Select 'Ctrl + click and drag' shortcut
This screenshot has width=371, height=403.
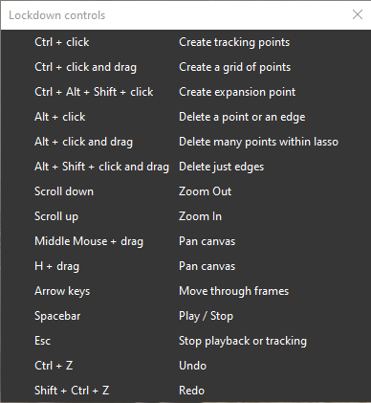[x=85, y=67]
